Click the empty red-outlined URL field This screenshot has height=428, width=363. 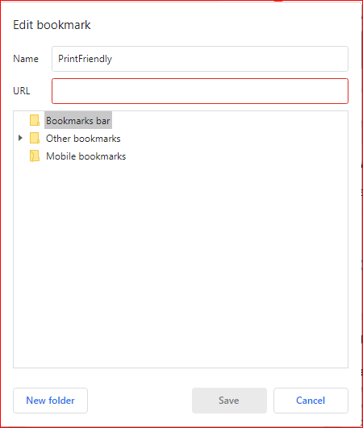tap(200, 91)
